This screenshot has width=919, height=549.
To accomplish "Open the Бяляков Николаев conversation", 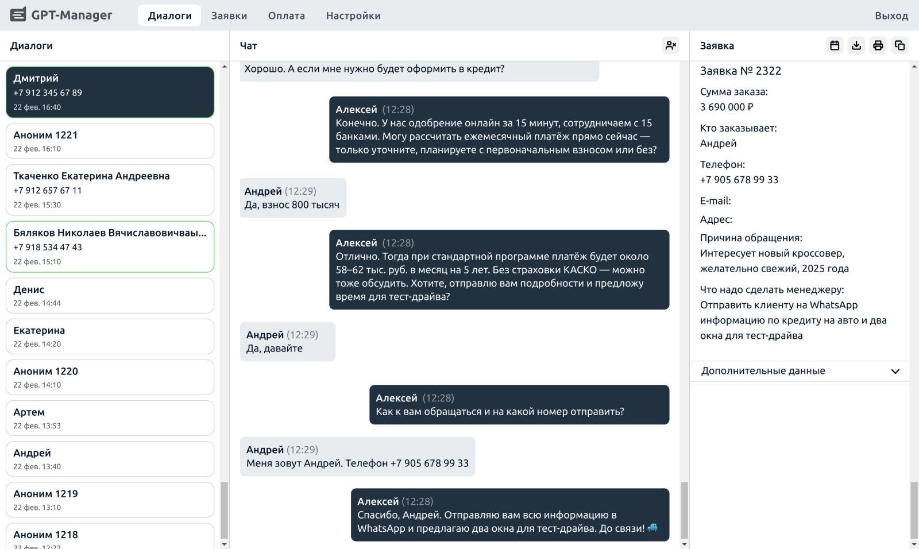I will click(x=110, y=246).
